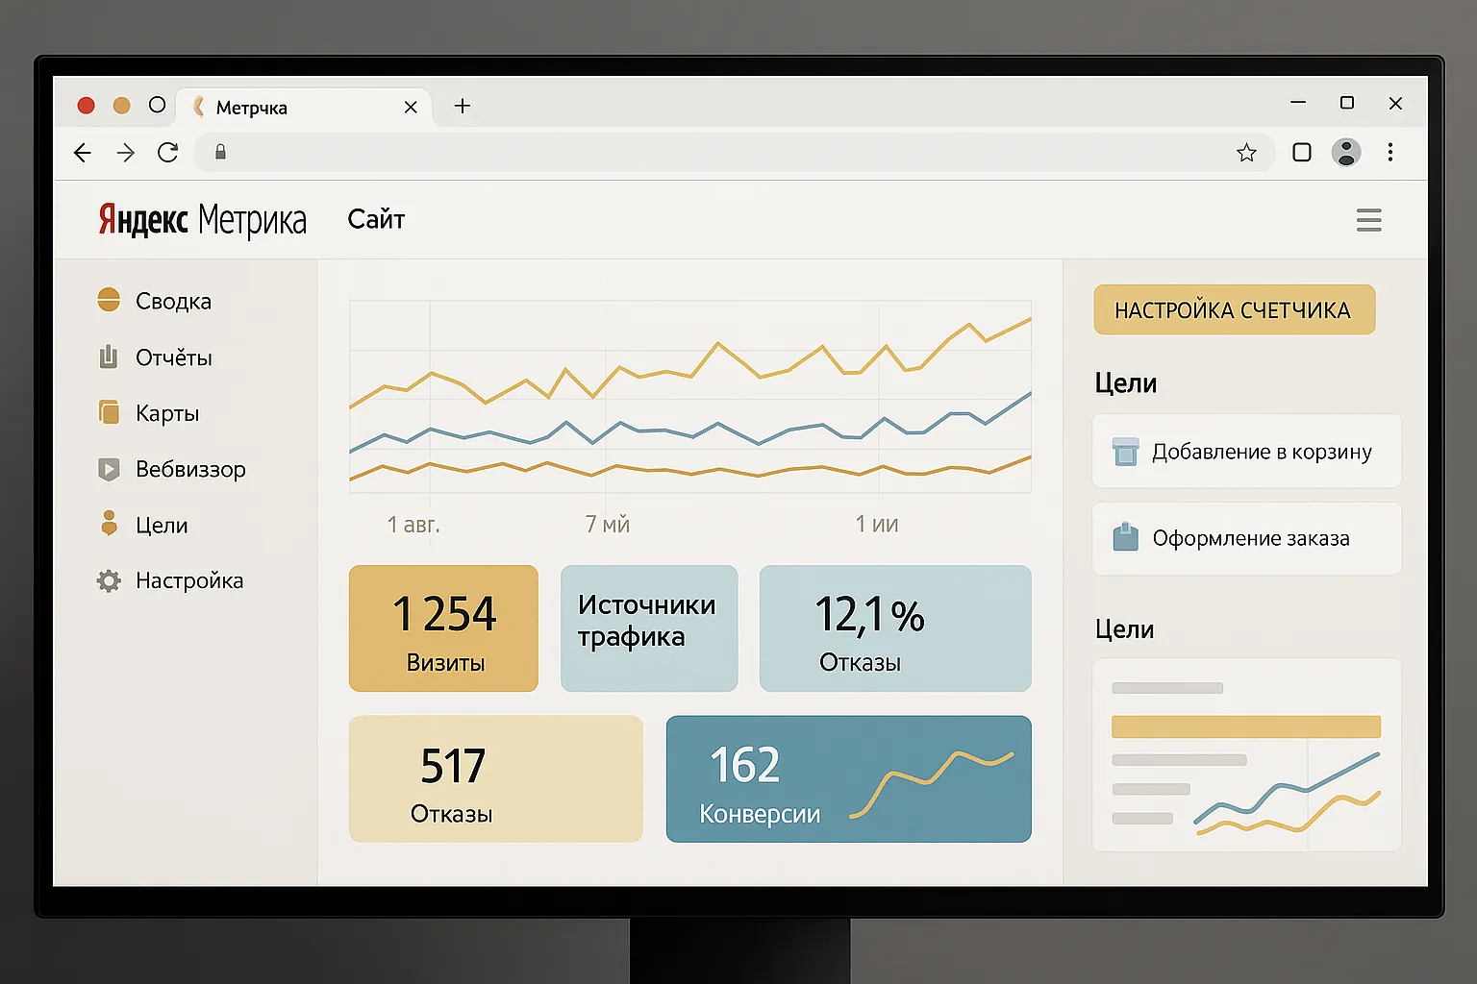The image size is (1477, 984).
Task: Click the НАСТРОЙКА СЧЕТЧИКА button
Action: click(x=1234, y=309)
